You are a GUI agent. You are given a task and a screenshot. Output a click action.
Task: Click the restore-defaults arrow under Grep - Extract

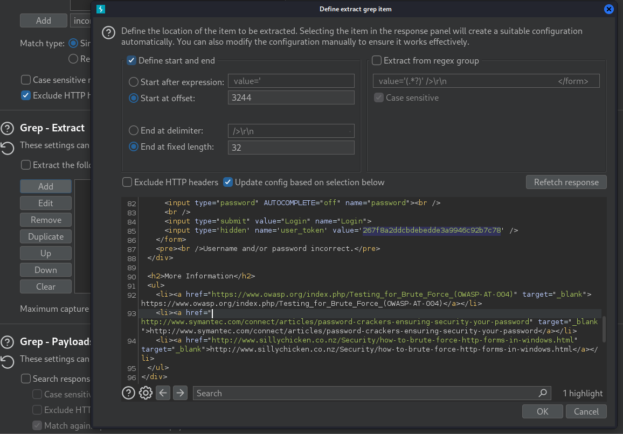(x=6, y=149)
